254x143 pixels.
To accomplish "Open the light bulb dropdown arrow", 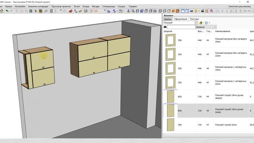I will [199, 11].
